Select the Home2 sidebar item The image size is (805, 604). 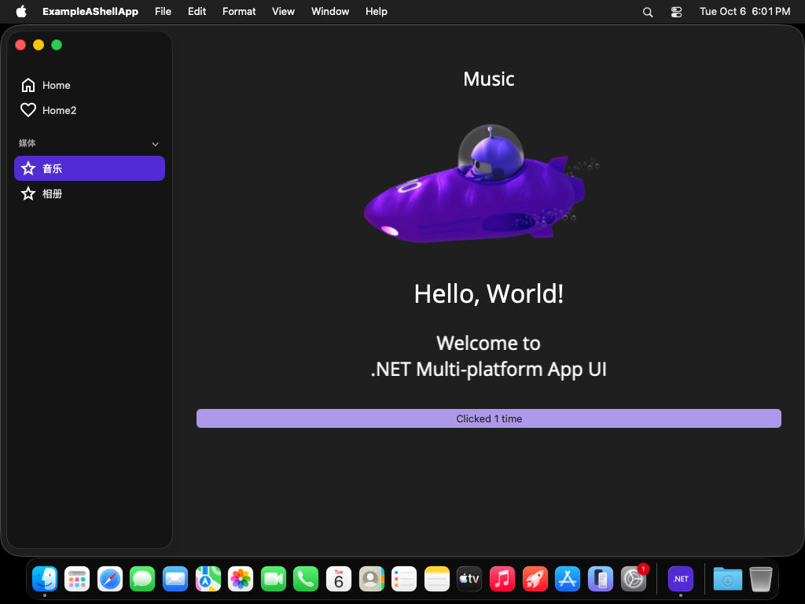click(x=90, y=110)
